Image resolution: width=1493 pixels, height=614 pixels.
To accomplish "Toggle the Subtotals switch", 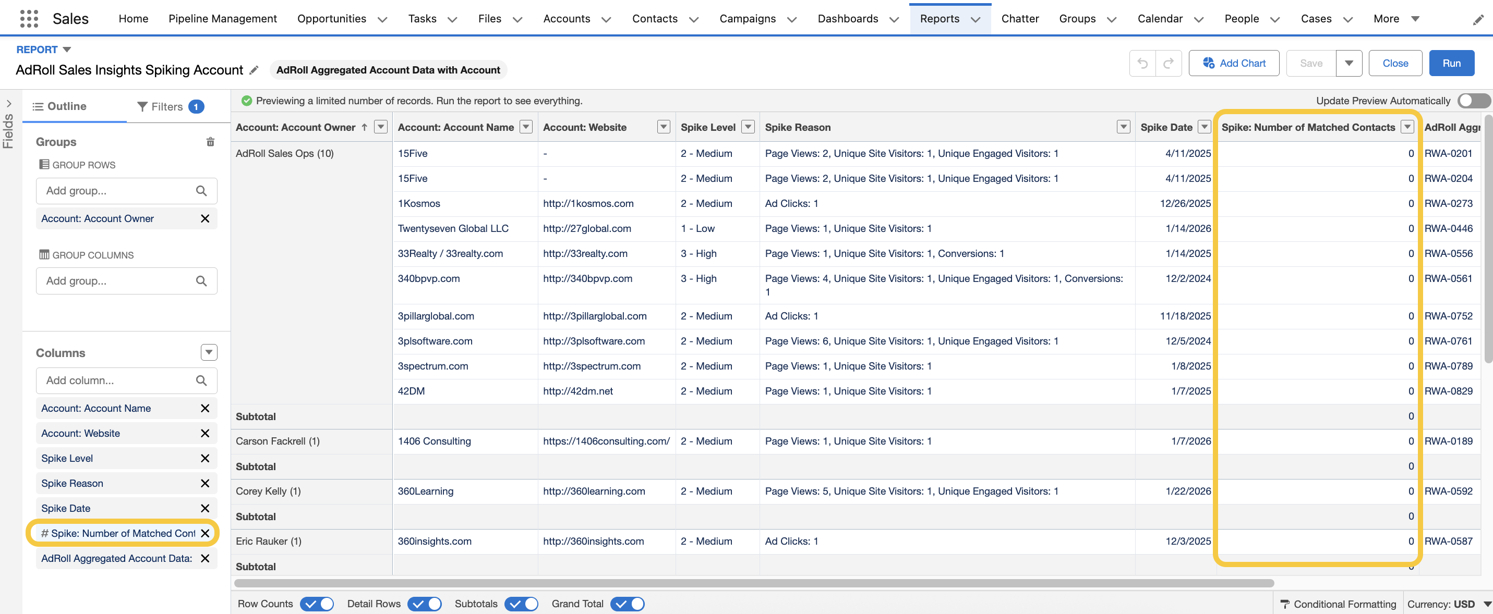I will (x=521, y=604).
